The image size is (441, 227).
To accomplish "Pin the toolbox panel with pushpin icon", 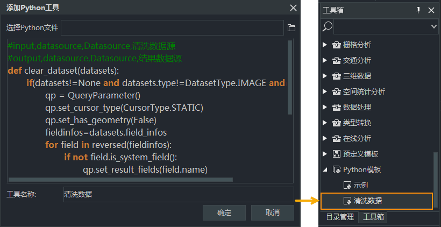I will point(418,10).
